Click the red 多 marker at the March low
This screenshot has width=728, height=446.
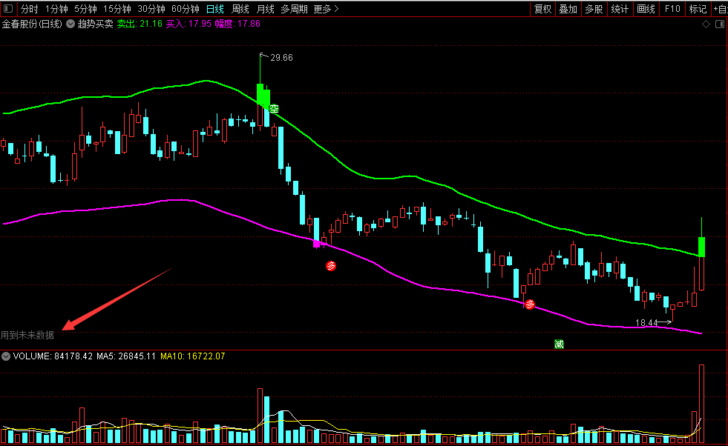pyautogui.click(x=330, y=266)
